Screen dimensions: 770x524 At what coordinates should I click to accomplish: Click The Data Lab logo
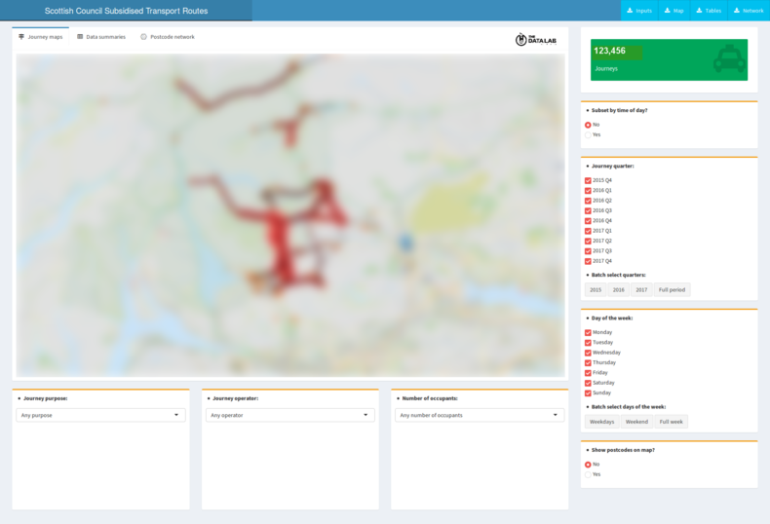[535, 40]
